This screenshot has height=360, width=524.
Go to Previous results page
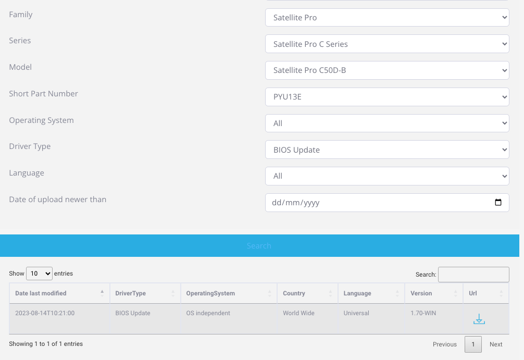444,344
